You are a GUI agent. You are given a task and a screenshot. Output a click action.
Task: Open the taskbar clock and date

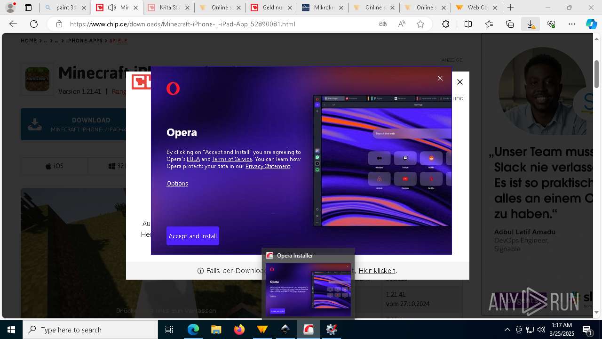pos(562,330)
